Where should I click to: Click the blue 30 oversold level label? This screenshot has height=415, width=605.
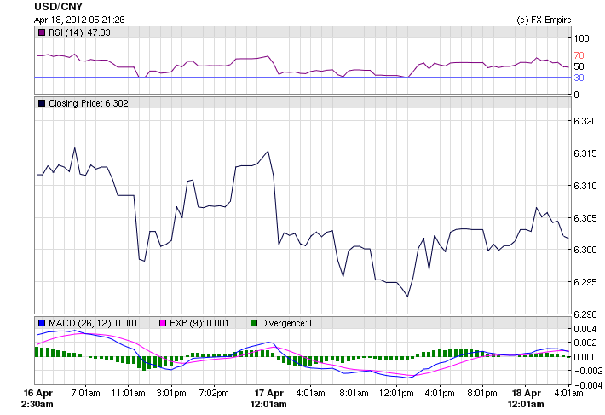[578, 78]
